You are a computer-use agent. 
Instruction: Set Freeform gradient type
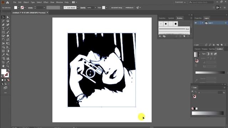click(x=215, y=54)
